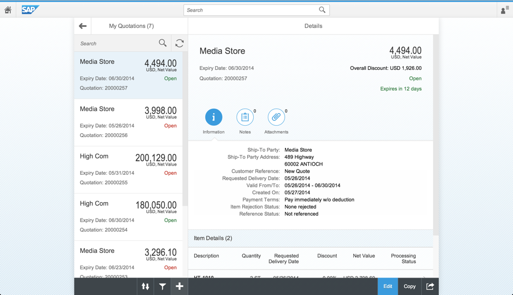Click the magnifier in the top search bar
Image resolution: width=513 pixels, height=295 pixels.
point(322,10)
